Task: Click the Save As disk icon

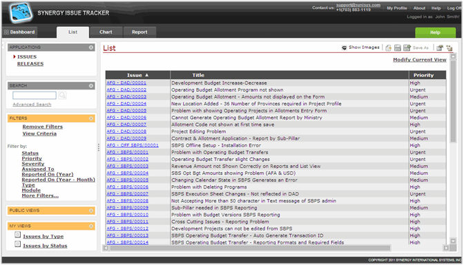Action: tap(407, 47)
